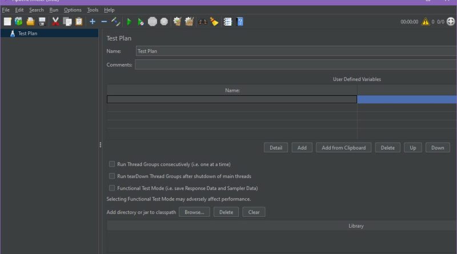The height and width of the screenshot is (254, 457).
Task: Click the 00:00:00 elapsed time display
Action: pos(409,22)
